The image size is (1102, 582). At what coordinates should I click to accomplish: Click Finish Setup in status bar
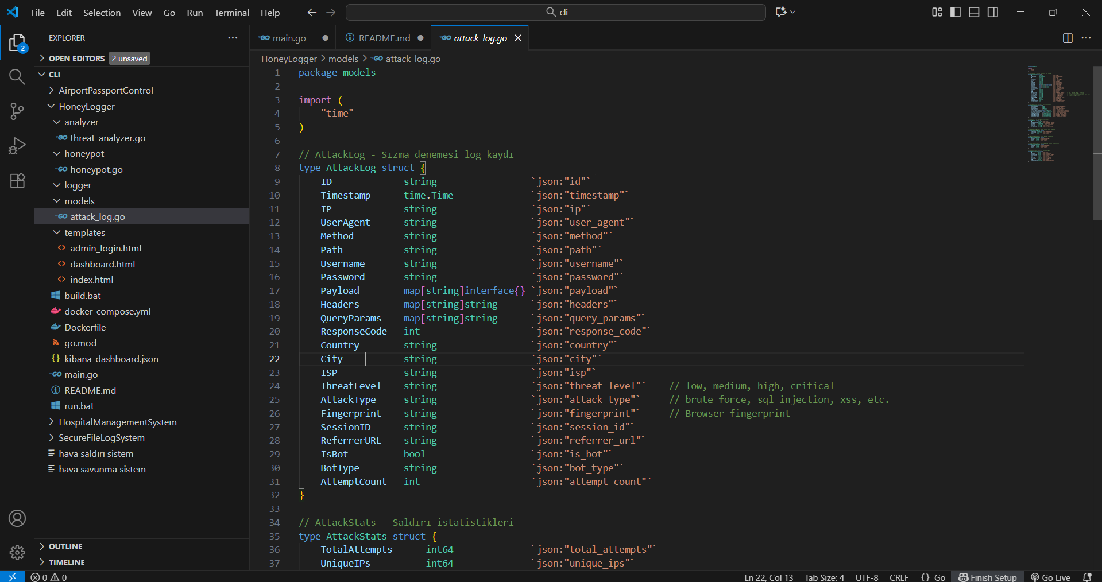(988, 577)
